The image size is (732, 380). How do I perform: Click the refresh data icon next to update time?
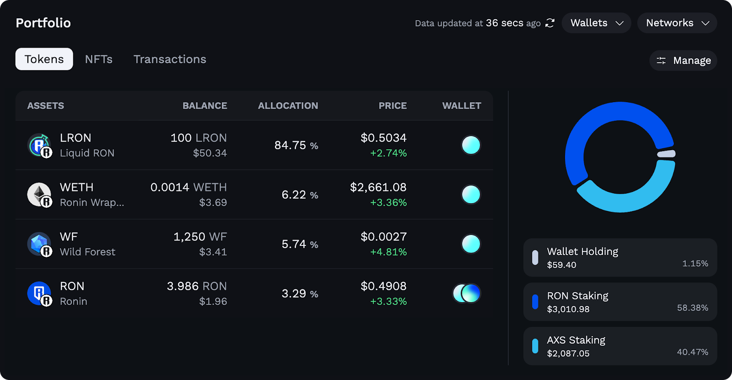point(549,23)
